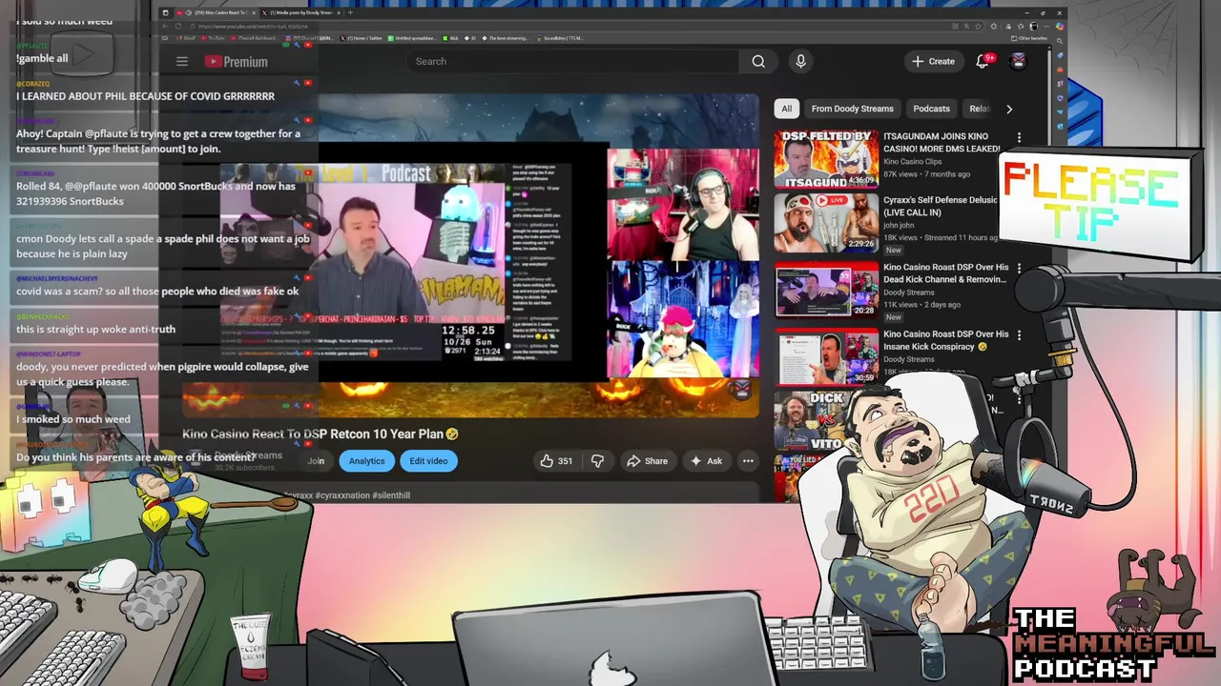1221x686 pixels.
Task: Click the like count 351
Action: coord(565,461)
